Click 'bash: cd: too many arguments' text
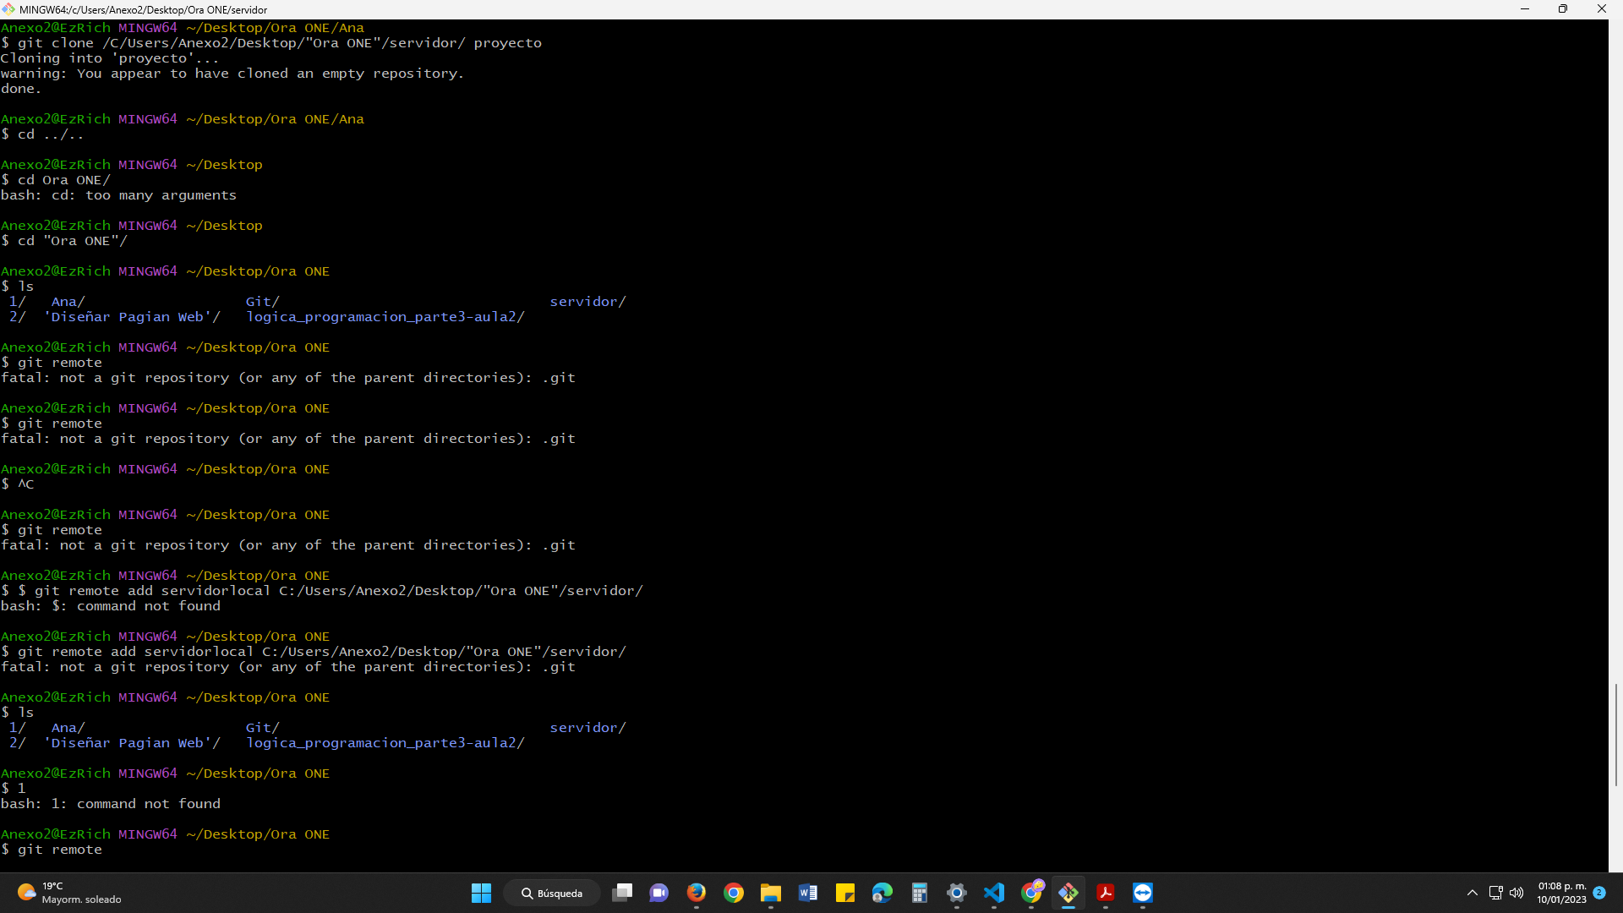Viewport: 1623px width, 913px height. tap(118, 195)
